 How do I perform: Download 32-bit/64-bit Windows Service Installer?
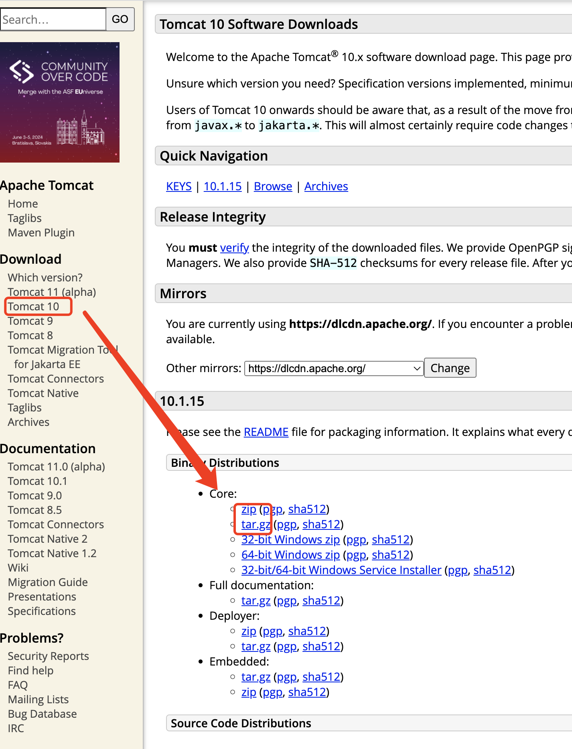click(341, 570)
